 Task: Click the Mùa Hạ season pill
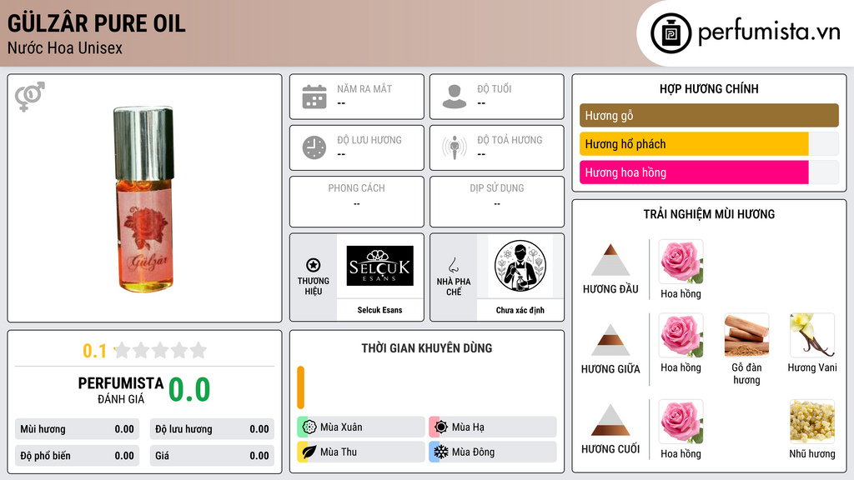pos(493,427)
